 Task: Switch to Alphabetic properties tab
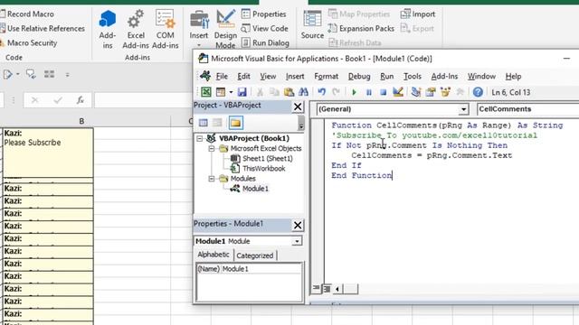[214, 255]
